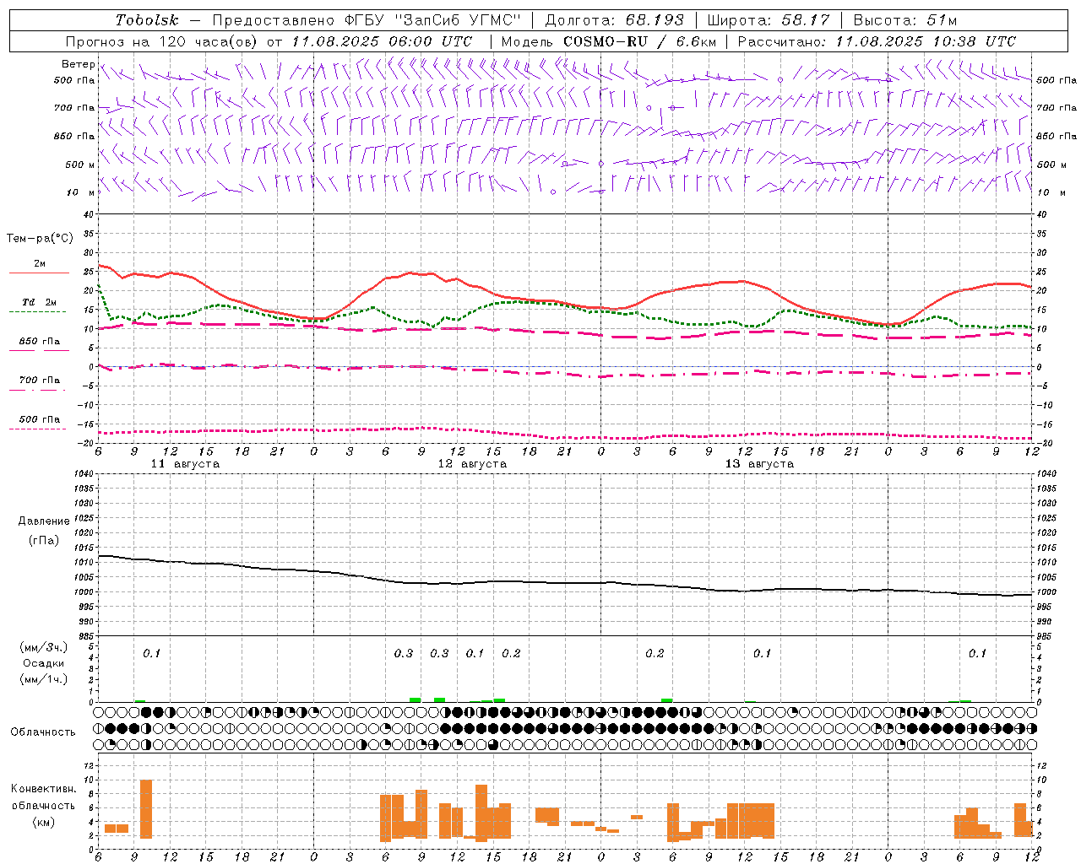1081x864 pixels.
Task: Click the "700 гПа" label in the temperature legend
Action: (40, 380)
